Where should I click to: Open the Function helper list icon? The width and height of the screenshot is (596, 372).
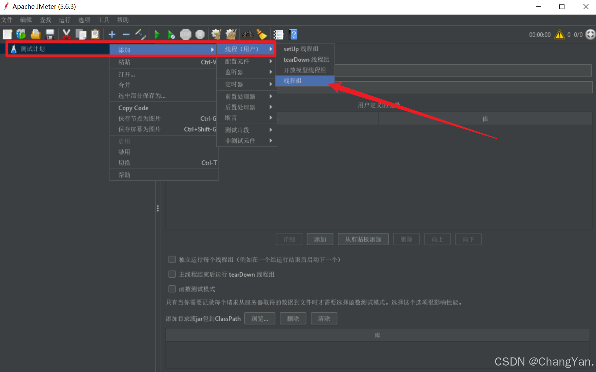[x=278, y=34]
